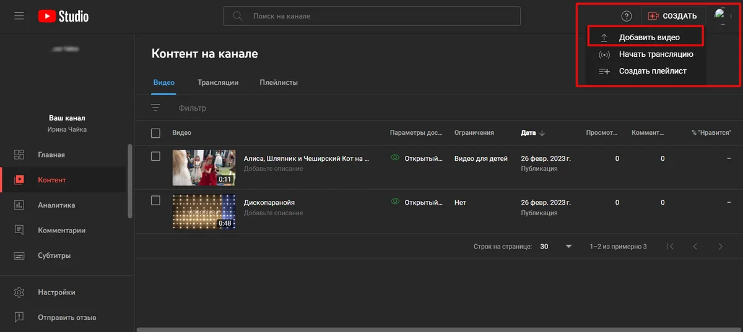Image resolution: width=743 pixels, height=332 pixels.
Task: Open account avatar menu
Action: click(x=722, y=16)
